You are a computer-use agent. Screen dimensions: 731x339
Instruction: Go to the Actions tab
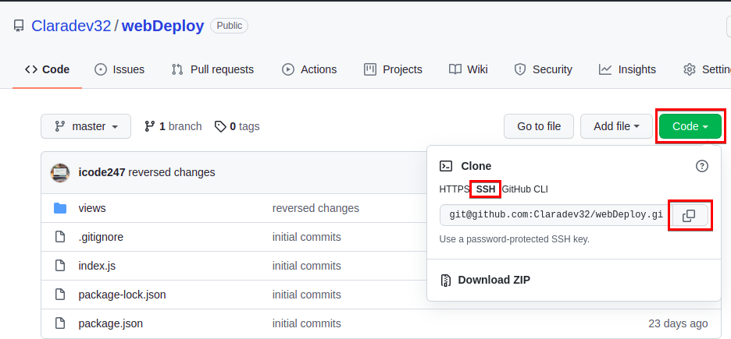pyautogui.click(x=309, y=70)
